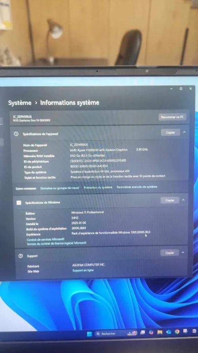
Task: Open Domaine ou groupe de travail link
Action: [60, 188]
